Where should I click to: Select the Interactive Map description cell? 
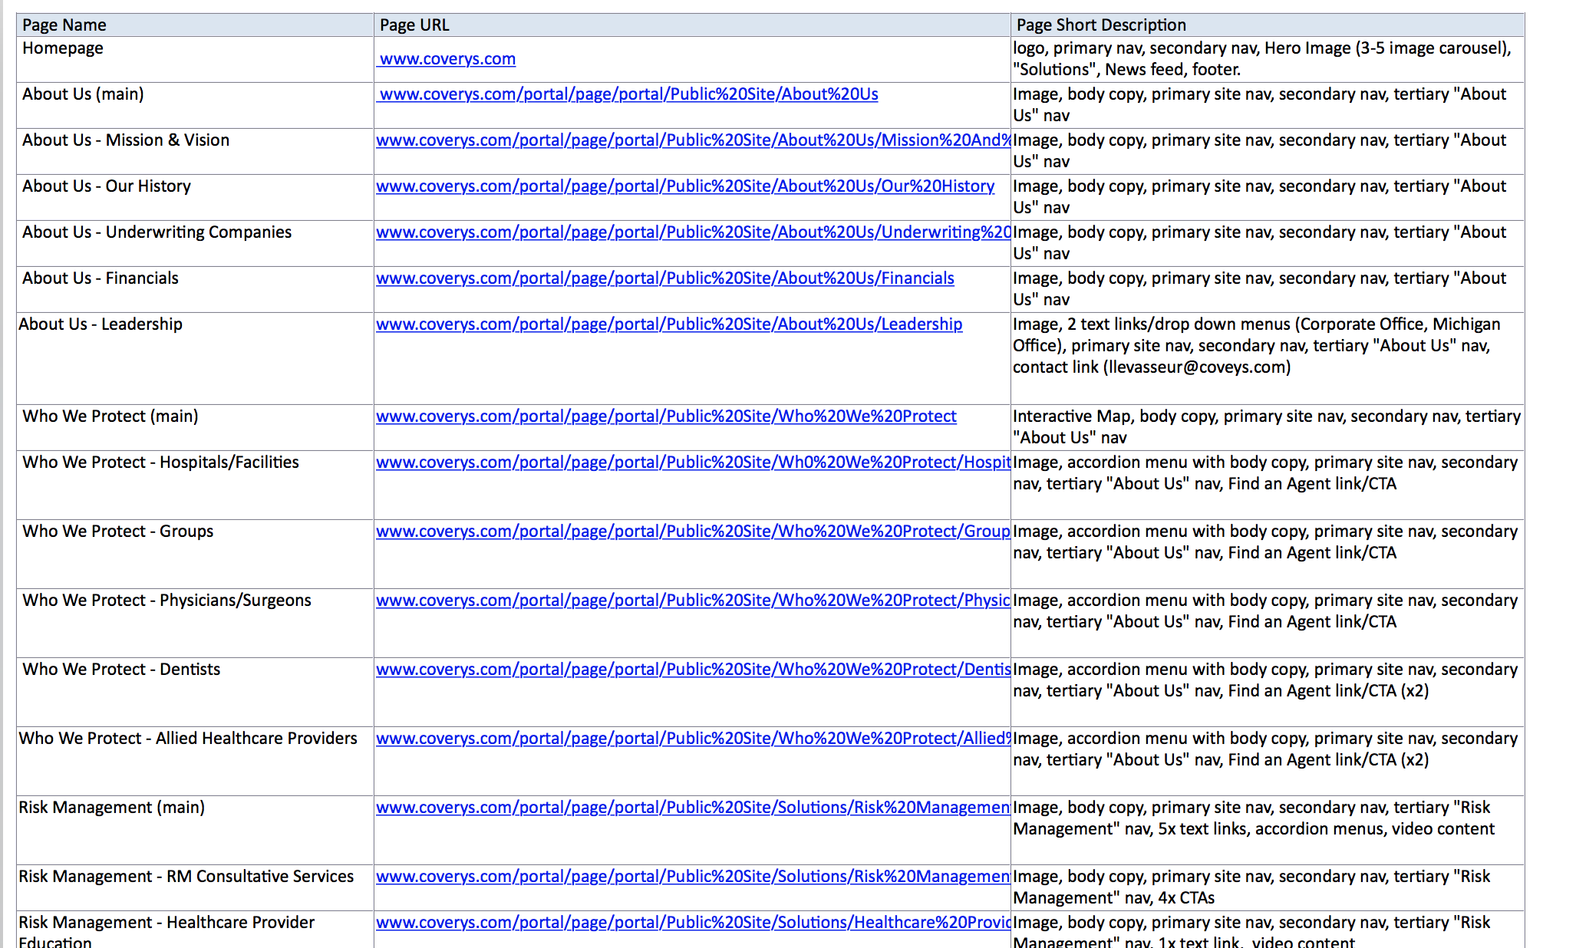click(1268, 427)
